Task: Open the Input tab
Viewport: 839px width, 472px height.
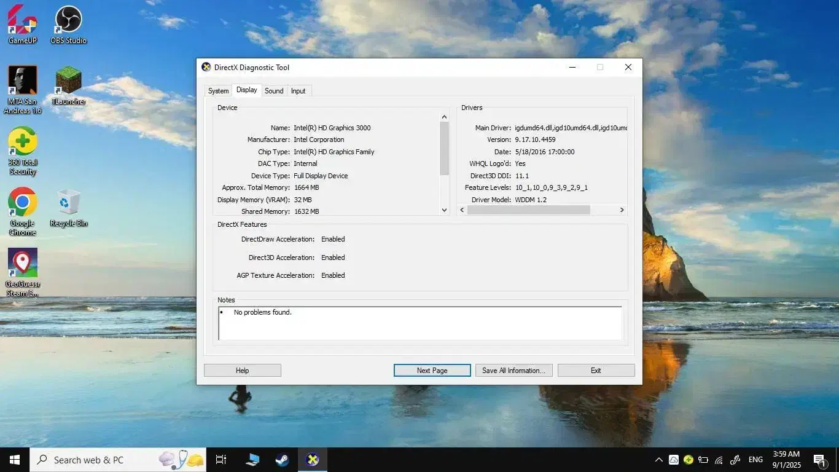Action: [299, 91]
